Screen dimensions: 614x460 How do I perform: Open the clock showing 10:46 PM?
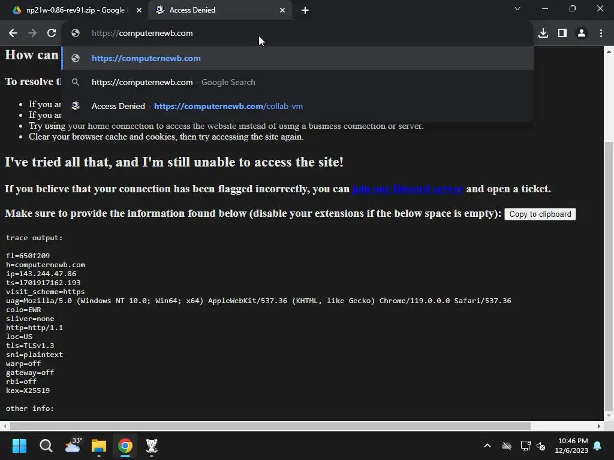(x=571, y=446)
